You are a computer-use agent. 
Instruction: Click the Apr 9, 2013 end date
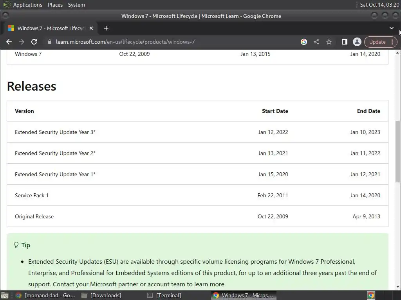click(366, 216)
